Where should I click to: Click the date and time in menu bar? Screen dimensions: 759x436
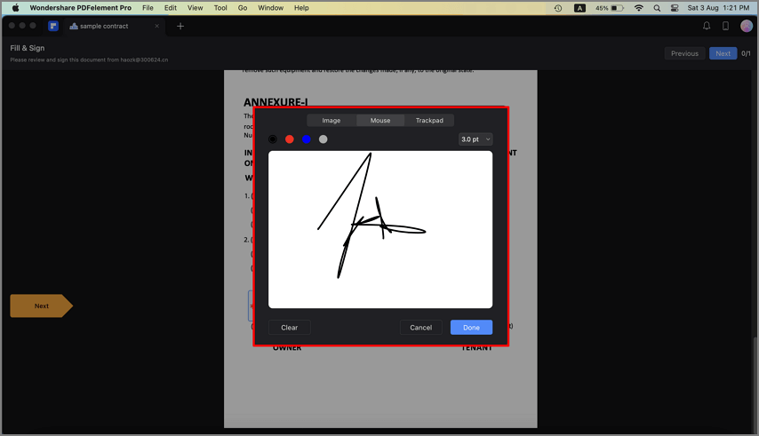(718, 8)
